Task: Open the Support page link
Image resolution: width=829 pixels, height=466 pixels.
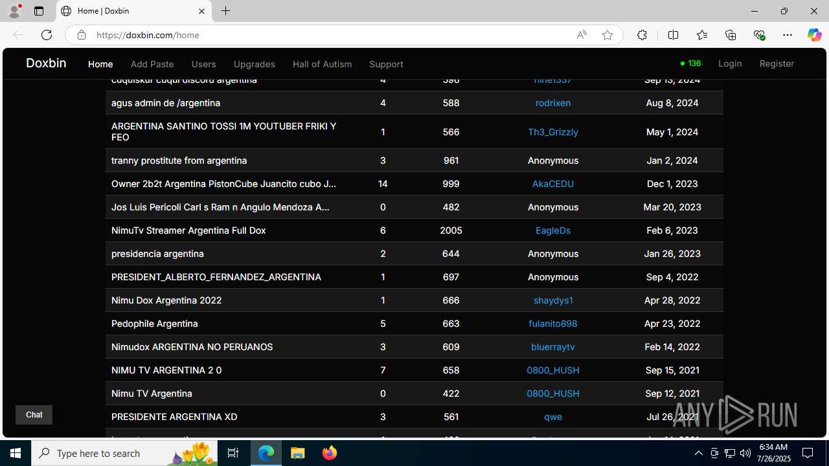Action: 386,64
